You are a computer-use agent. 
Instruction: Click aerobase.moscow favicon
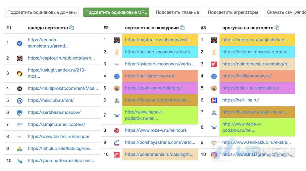20,113
